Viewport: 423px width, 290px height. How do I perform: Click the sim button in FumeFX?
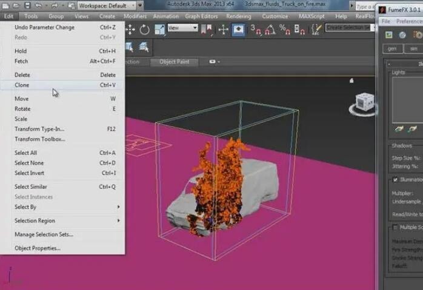tap(415, 48)
